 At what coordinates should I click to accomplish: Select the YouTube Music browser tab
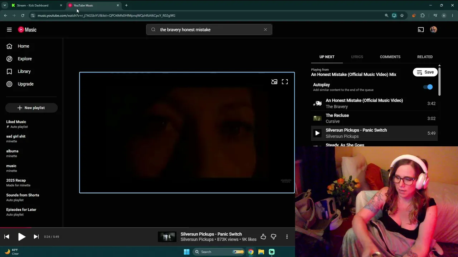click(94, 5)
